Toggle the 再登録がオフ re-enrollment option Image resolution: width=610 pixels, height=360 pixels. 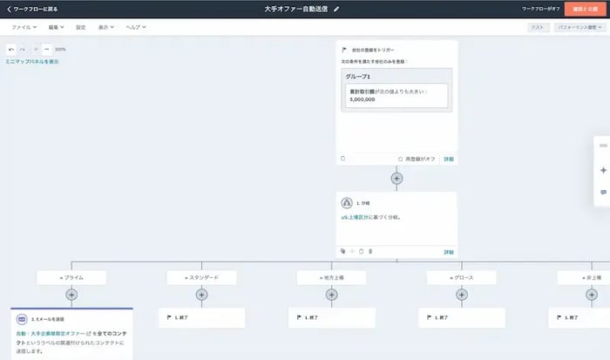417,159
